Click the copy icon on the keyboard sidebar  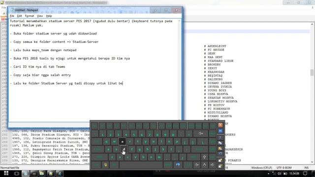point(220,143)
